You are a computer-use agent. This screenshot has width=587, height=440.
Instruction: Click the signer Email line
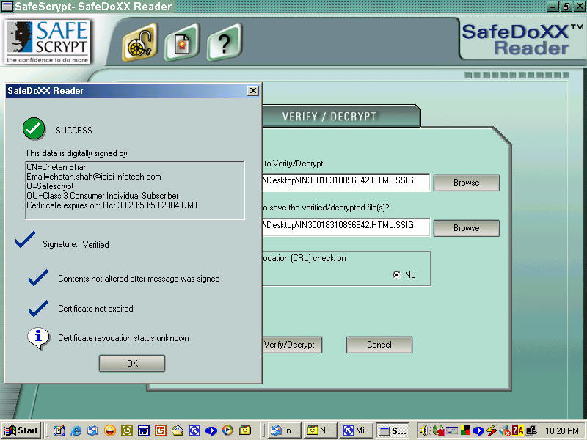point(94,177)
